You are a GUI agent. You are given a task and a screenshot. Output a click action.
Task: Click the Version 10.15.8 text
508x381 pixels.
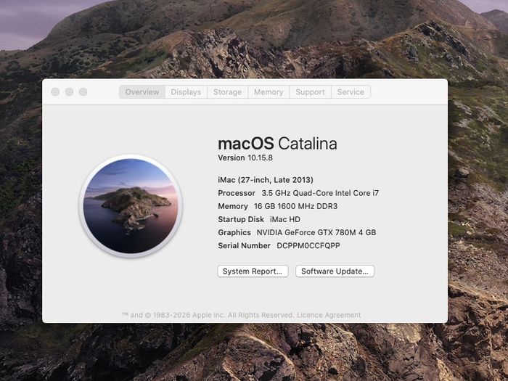245,157
